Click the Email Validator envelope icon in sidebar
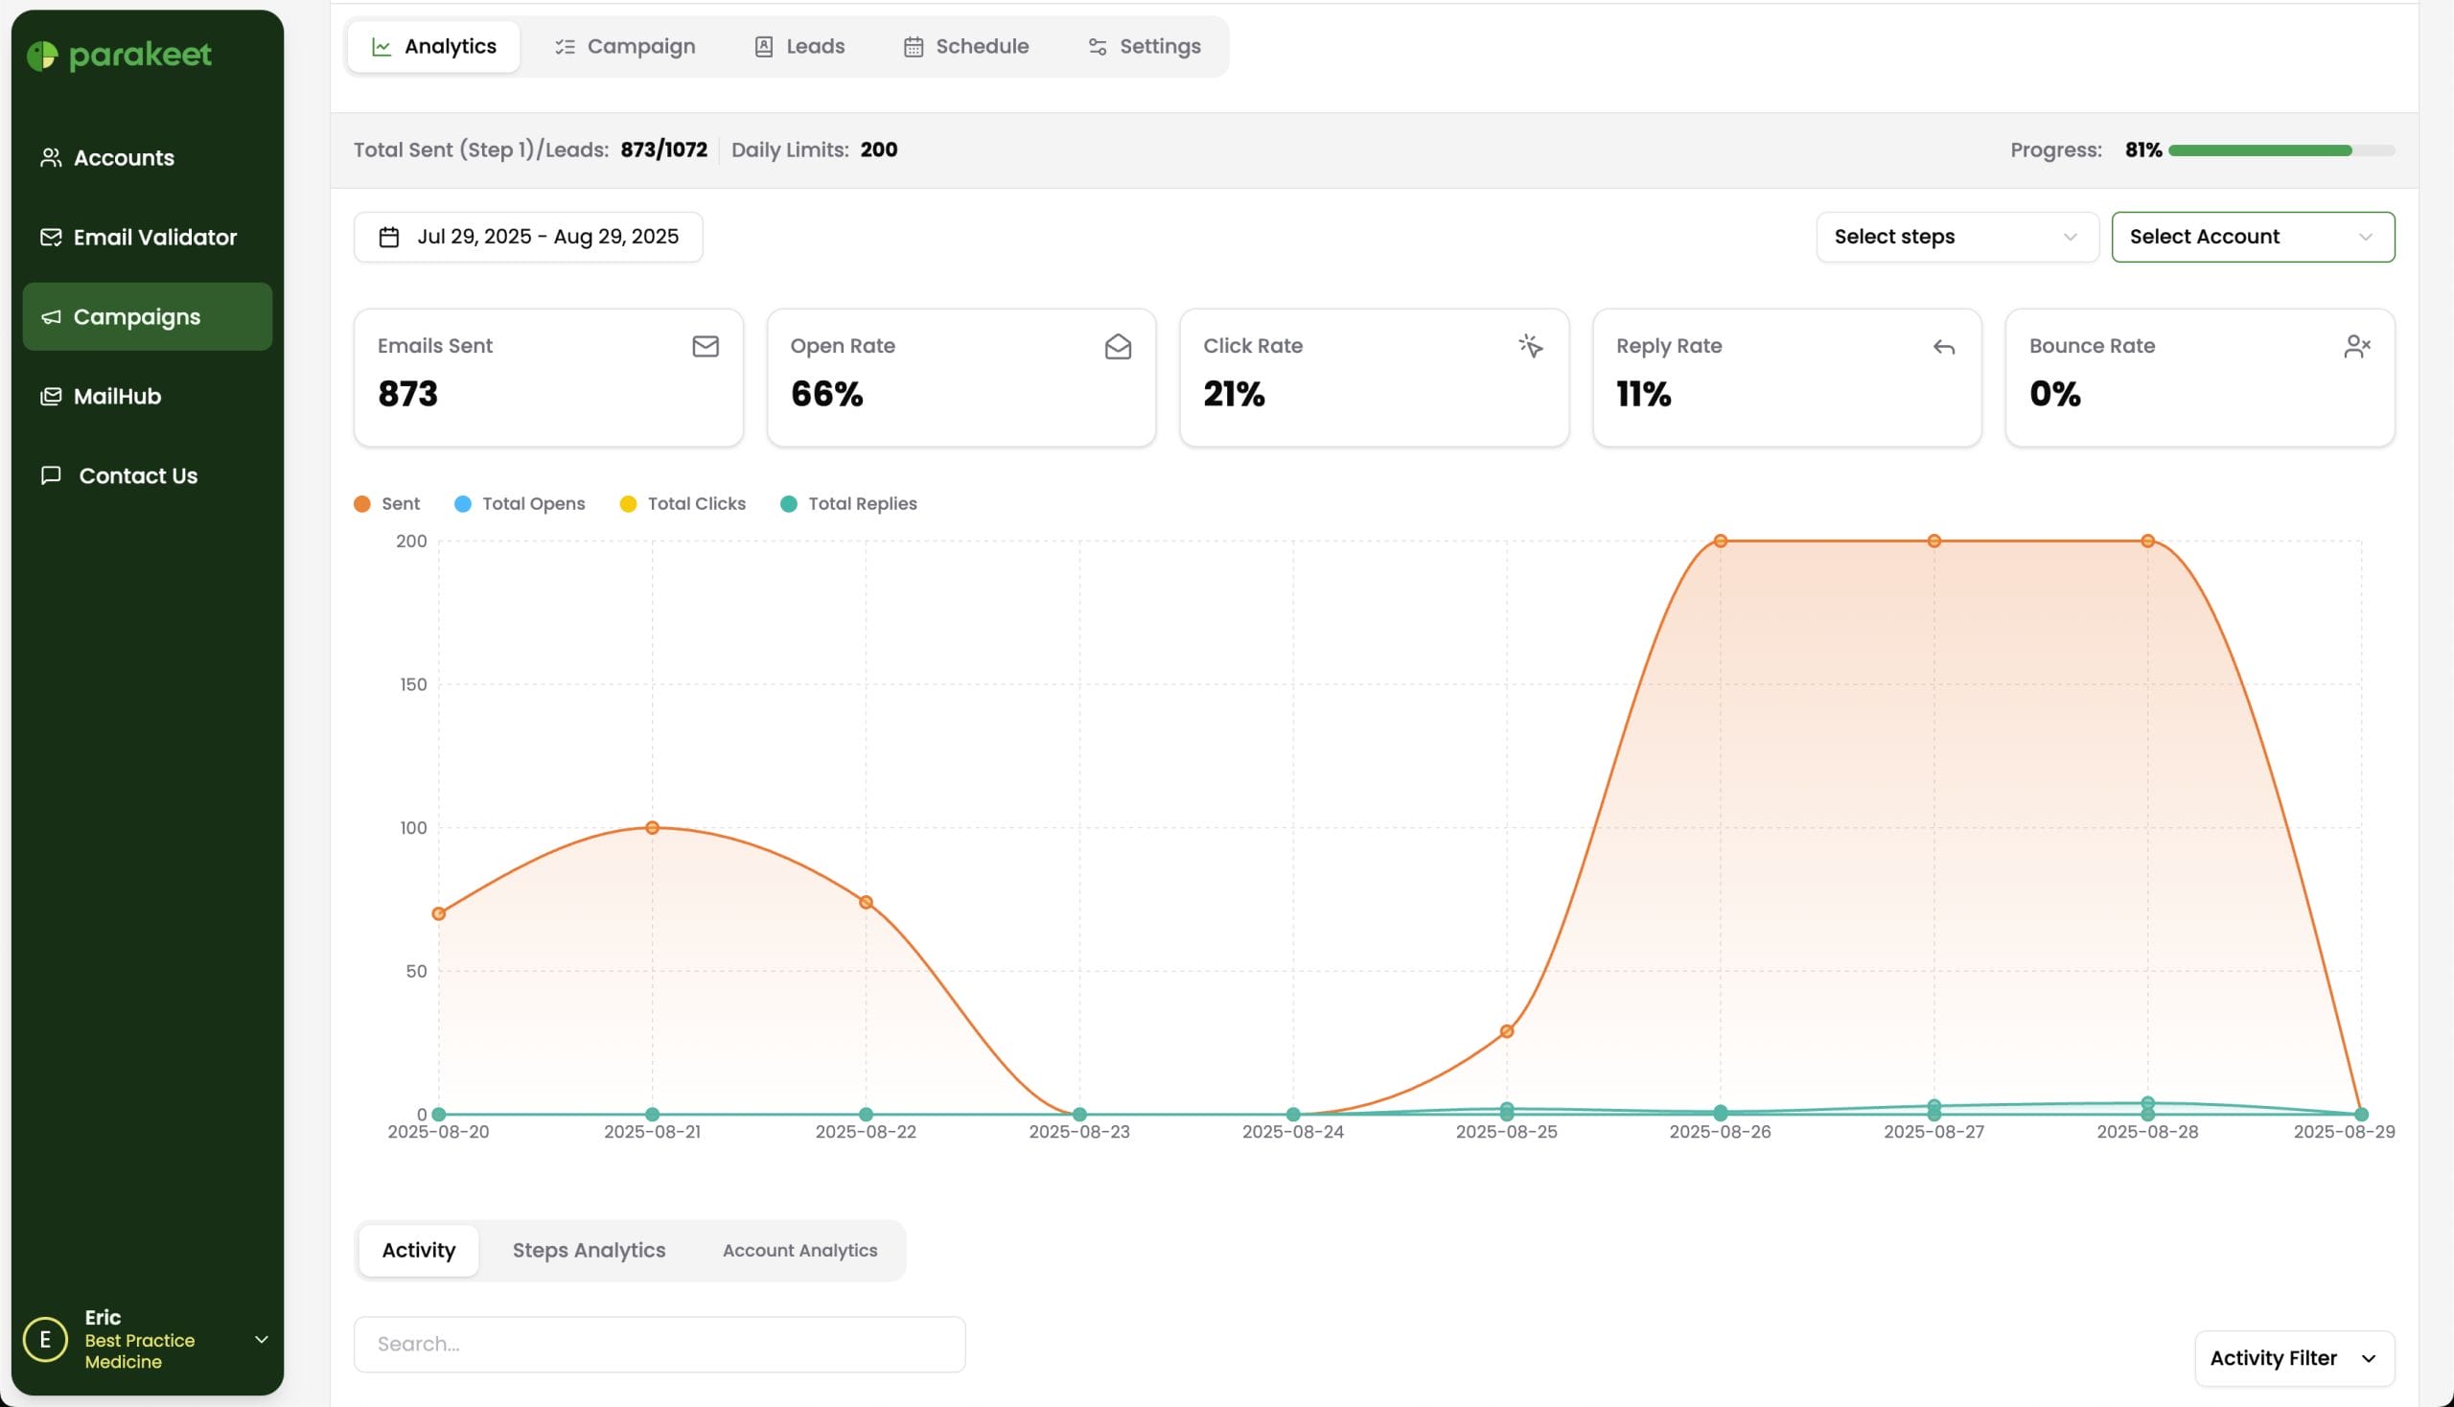 [50, 237]
